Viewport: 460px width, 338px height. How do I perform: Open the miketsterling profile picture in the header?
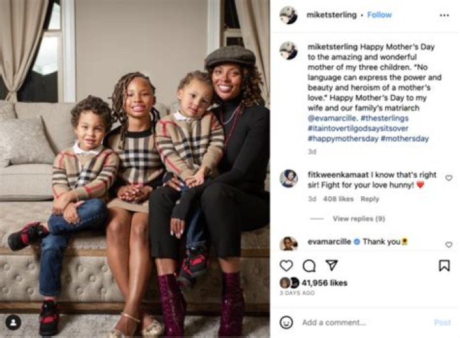click(x=289, y=15)
